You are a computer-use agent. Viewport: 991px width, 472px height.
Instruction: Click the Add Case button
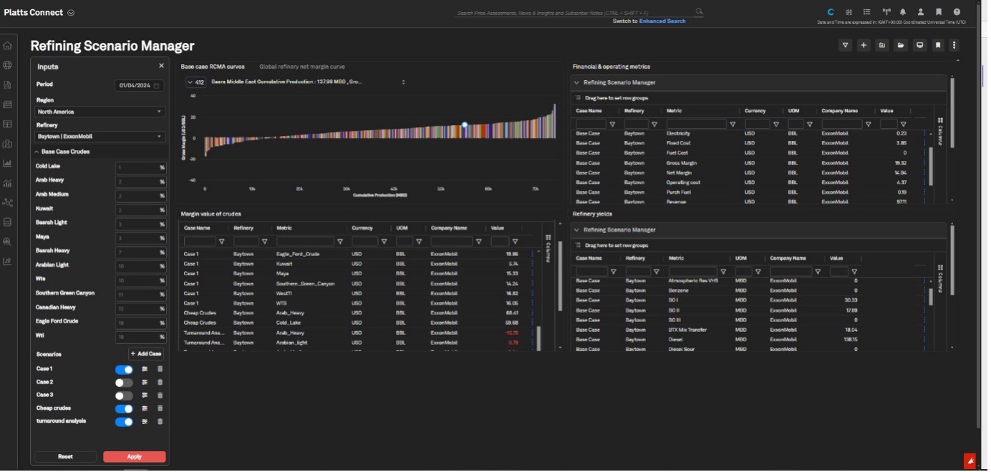tap(146, 354)
